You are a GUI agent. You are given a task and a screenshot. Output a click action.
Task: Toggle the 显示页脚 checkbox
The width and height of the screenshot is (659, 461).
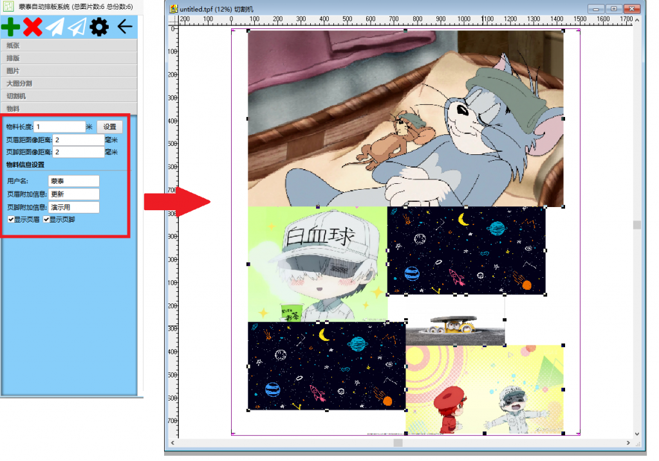(46, 220)
